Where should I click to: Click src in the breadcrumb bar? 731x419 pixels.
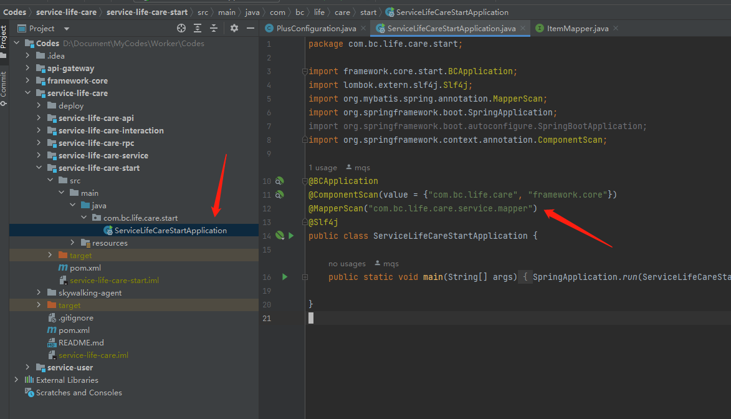(203, 12)
